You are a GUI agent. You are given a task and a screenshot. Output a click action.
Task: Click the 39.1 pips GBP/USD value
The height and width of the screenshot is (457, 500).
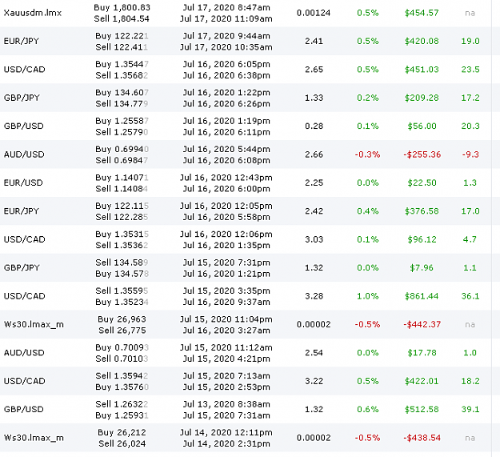[470, 410]
